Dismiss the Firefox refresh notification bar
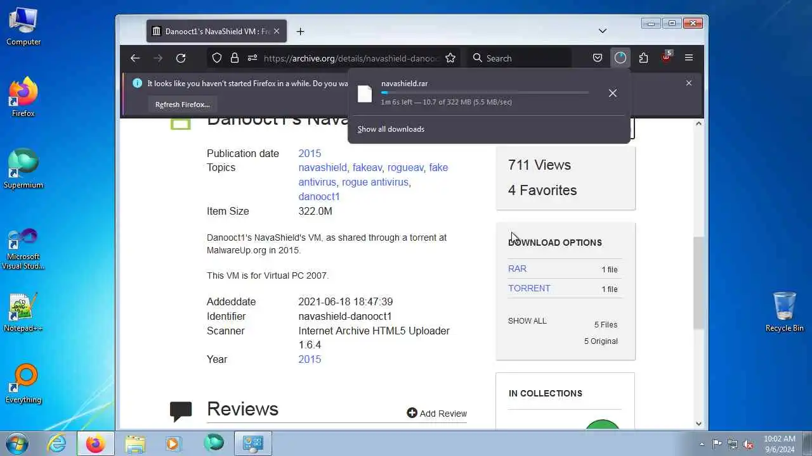 click(x=689, y=83)
